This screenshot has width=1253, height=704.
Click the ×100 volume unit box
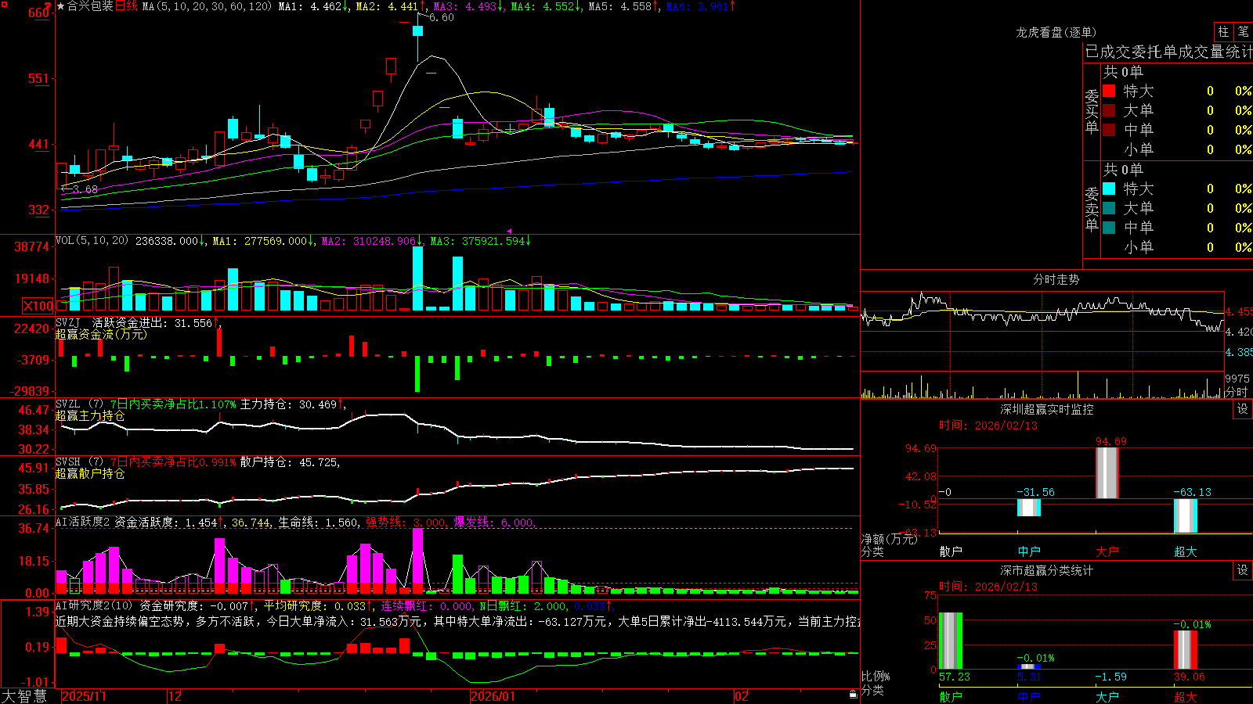point(38,306)
